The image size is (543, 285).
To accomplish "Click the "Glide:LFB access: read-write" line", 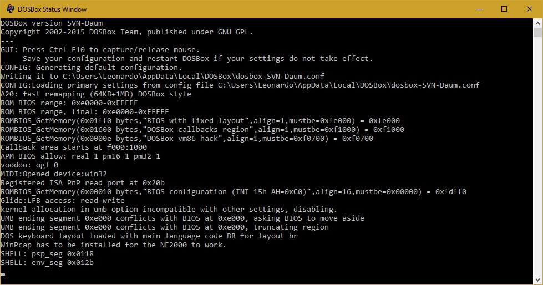I will 63,200.
